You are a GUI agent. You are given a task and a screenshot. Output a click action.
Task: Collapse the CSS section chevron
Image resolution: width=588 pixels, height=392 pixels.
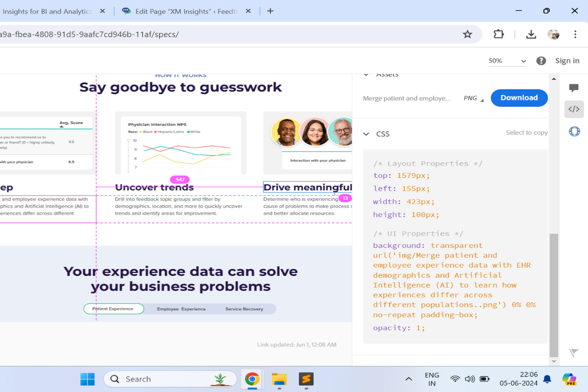pyautogui.click(x=366, y=134)
